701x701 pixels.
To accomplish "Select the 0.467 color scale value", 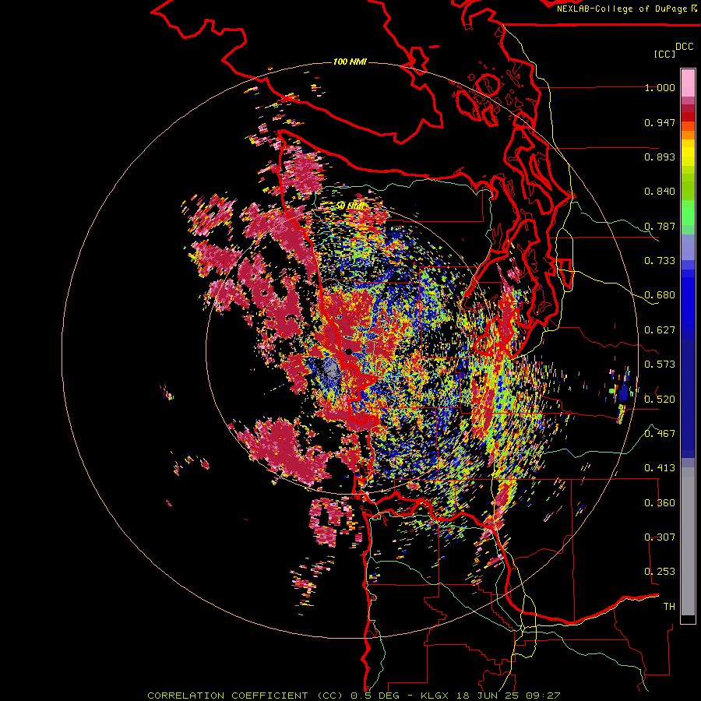I will 660,433.
